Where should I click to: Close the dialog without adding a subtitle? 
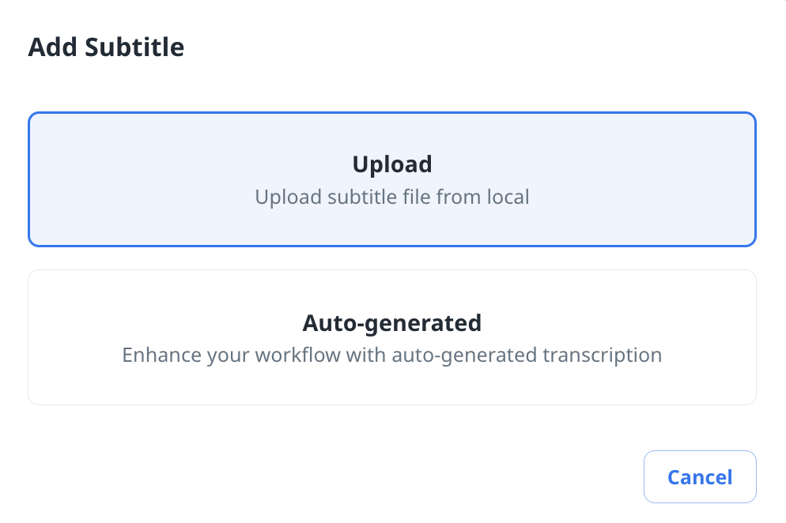(700, 477)
